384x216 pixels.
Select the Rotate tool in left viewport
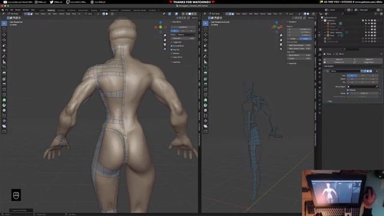tap(4, 40)
